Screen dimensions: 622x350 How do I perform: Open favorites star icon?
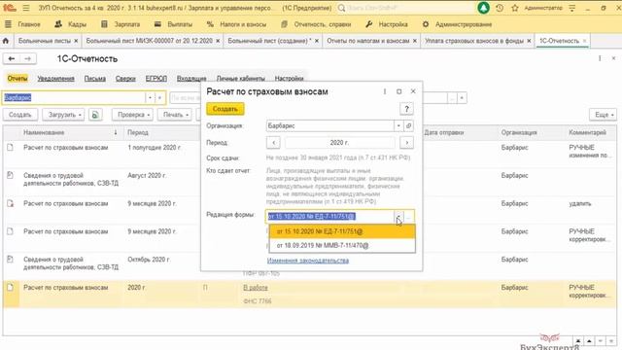(x=515, y=8)
